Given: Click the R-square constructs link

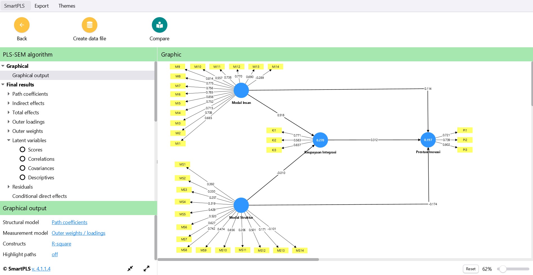Looking at the screenshot, I should (61, 244).
